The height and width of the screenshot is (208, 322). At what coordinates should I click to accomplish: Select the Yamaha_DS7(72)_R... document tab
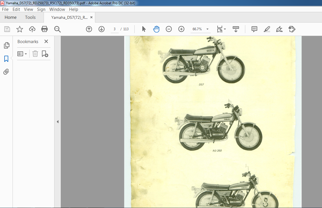[69, 17]
